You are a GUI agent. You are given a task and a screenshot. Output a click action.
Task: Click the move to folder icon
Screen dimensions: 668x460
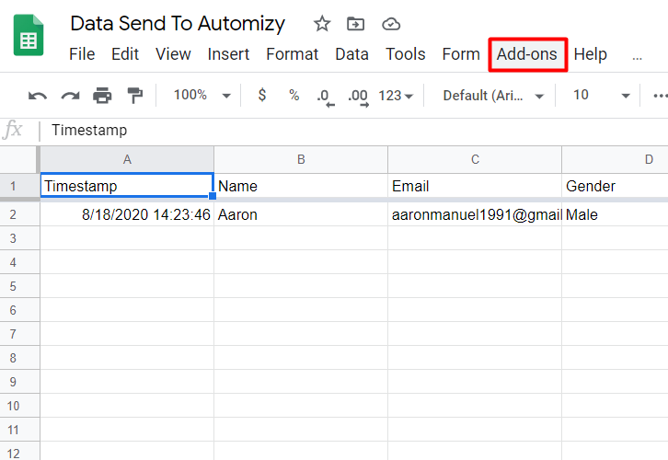point(355,24)
